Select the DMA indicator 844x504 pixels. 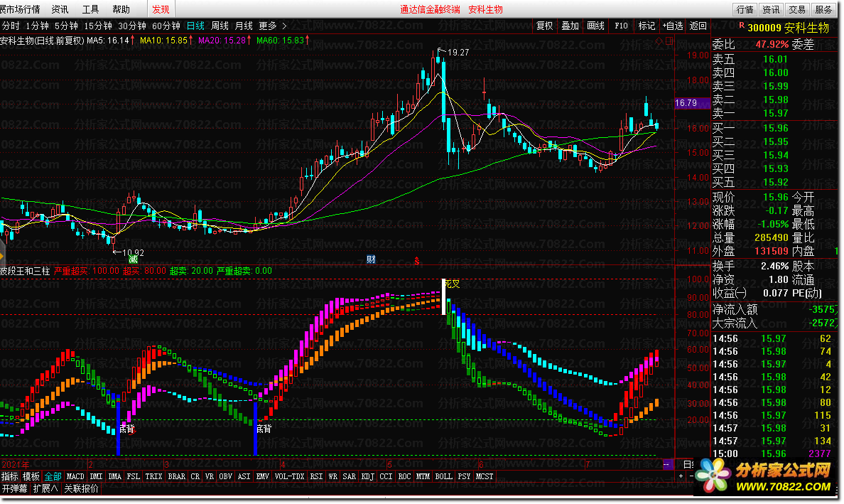pos(114,476)
